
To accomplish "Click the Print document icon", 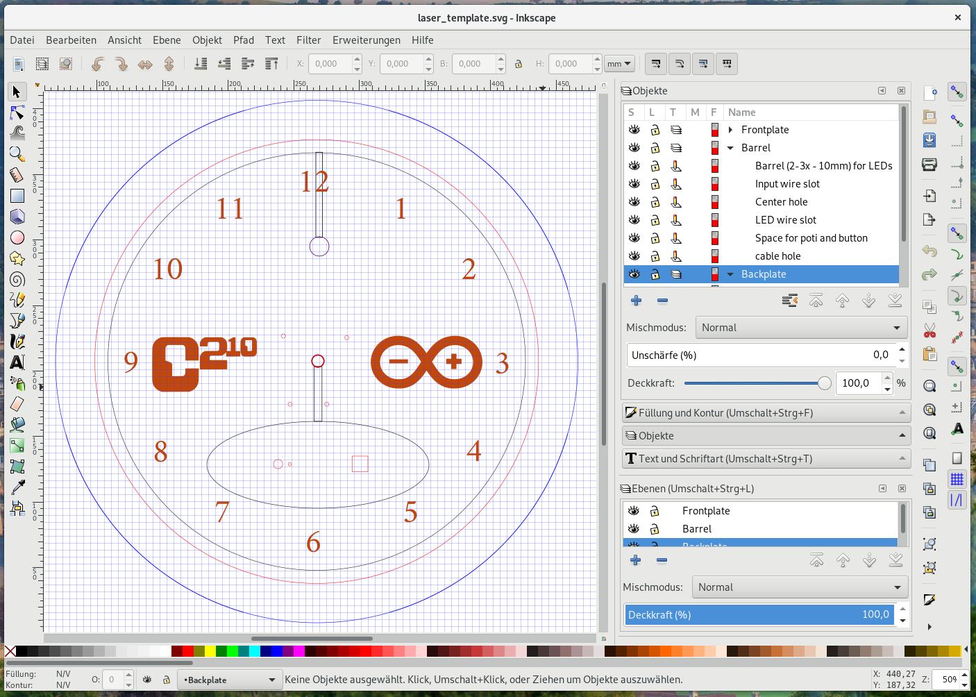I will click(x=929, y=165).
